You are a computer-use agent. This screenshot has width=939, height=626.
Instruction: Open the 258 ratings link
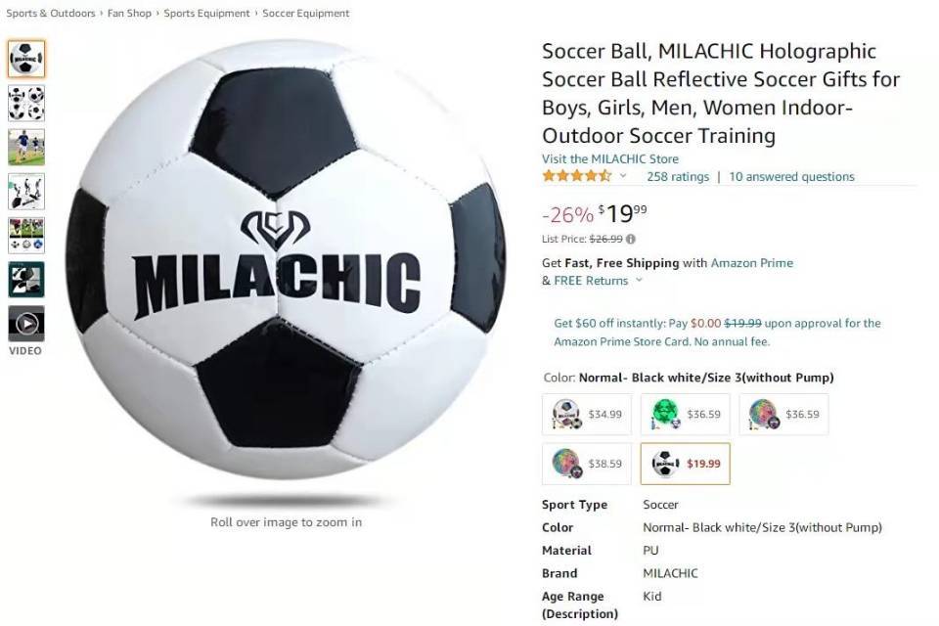coord(678,177)
